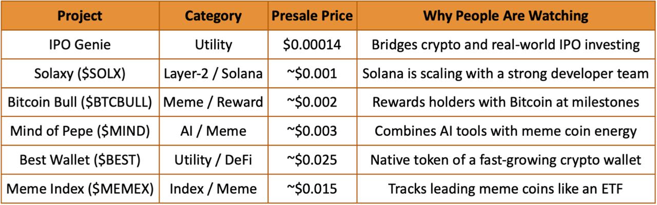Image resolution: width=657 pixels, height=205 pixels.
Task: Click the AI / Meme category cell
Action: (x=213, y=131)
